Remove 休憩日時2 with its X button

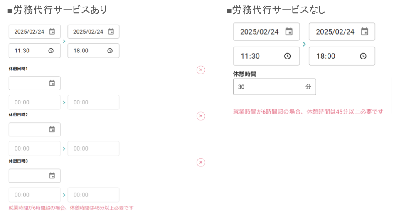tap(201, 116)
